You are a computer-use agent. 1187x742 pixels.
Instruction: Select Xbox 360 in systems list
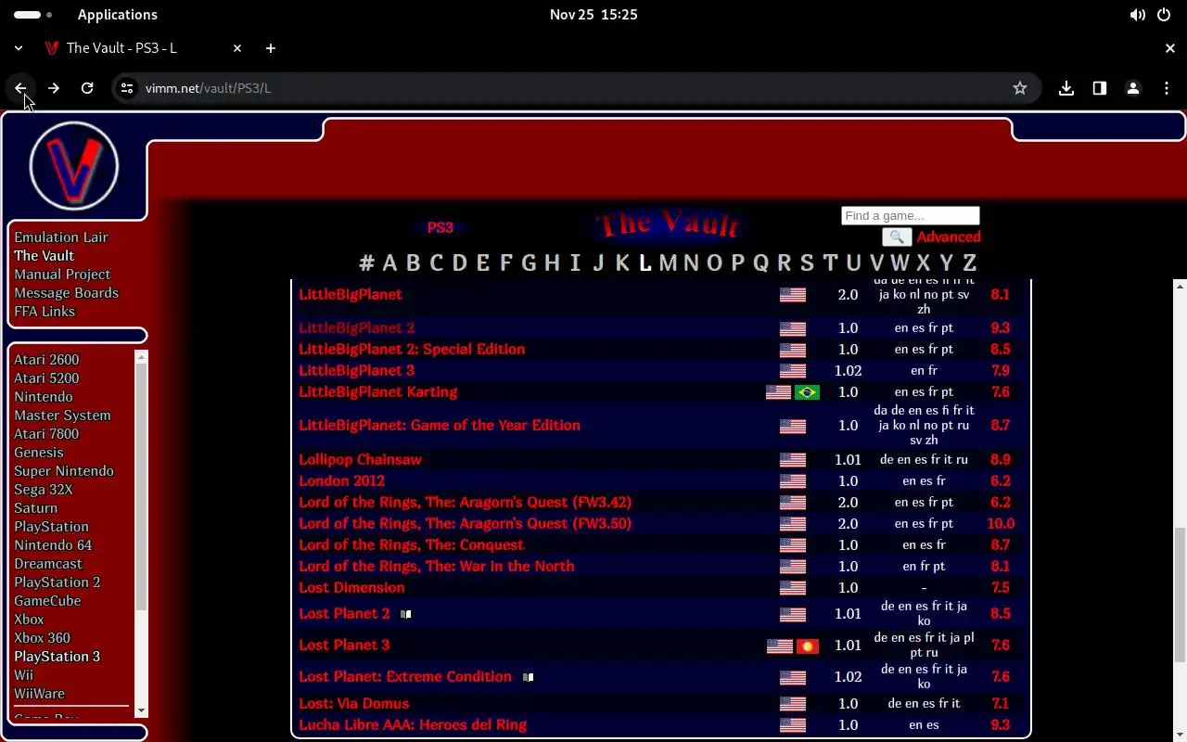click(x=42, y=638)
